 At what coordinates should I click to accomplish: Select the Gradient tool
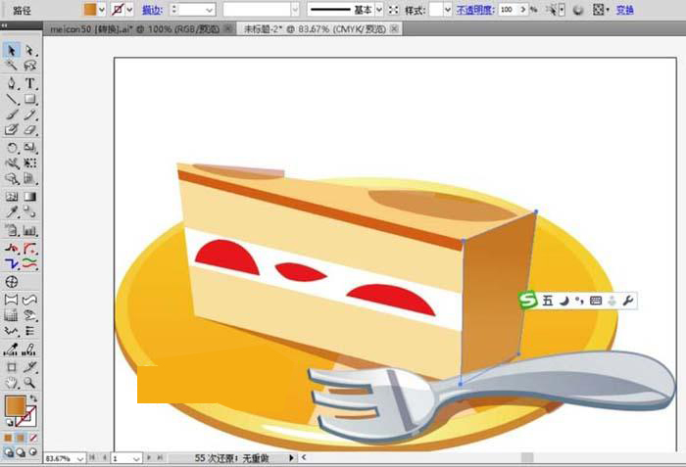tap(29, 197)
